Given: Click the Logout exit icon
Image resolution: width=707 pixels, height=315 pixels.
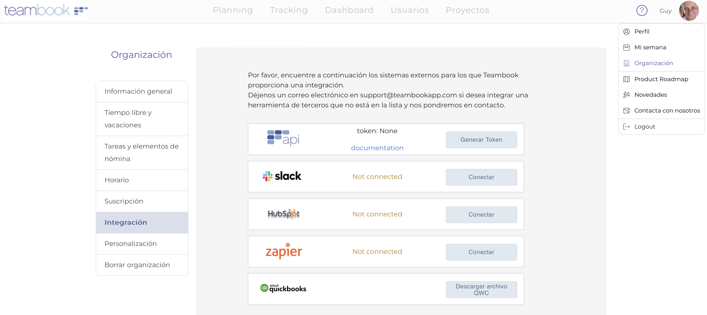Looking at the screenshot, I should [626, 127].
